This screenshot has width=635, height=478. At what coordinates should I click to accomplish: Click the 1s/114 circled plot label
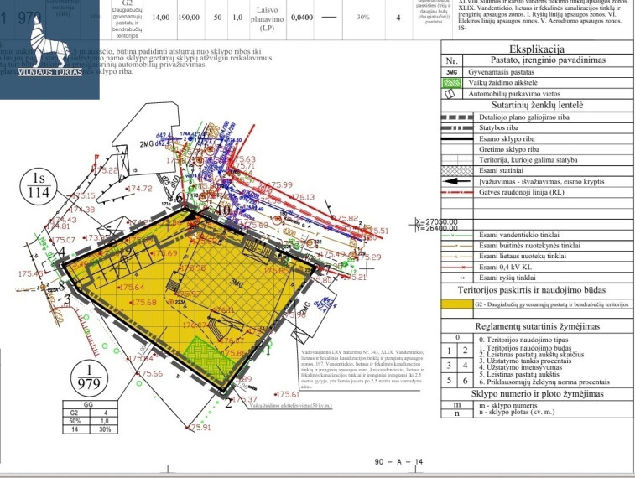(x=39, y=186)
